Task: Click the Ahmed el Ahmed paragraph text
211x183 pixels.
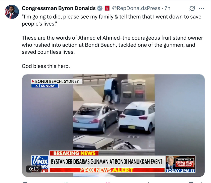Action: [x=112, y=45]
